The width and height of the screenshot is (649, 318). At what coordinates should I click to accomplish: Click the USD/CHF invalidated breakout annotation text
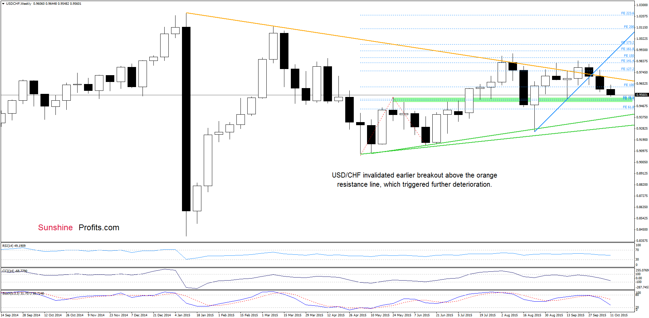click(x=414, y=180)
